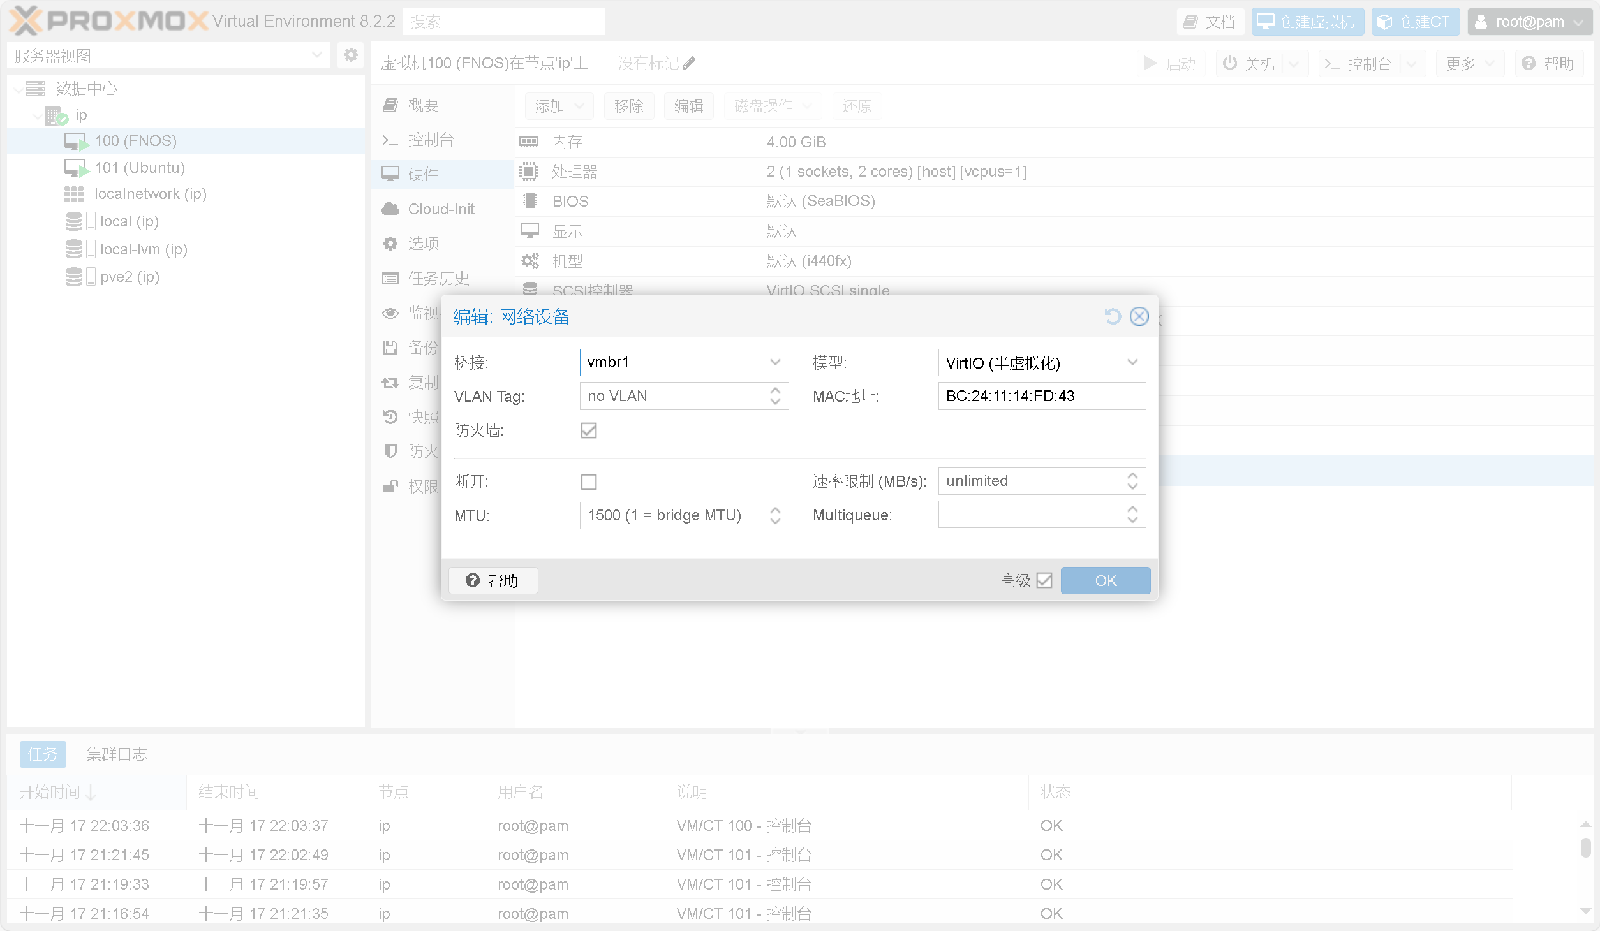The width and height of the screenshot is (1600, 931).
Task: Switch to the Cluster Log (集群日志) tab
Action: [117, 754]
